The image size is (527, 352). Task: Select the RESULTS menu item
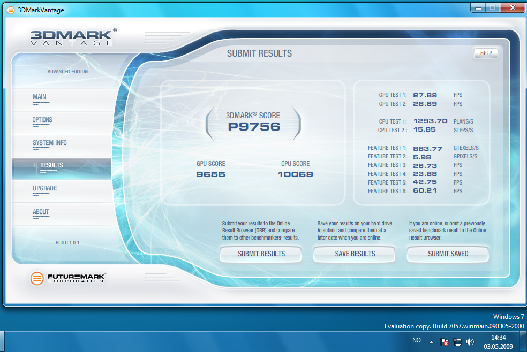coord(62,169)
